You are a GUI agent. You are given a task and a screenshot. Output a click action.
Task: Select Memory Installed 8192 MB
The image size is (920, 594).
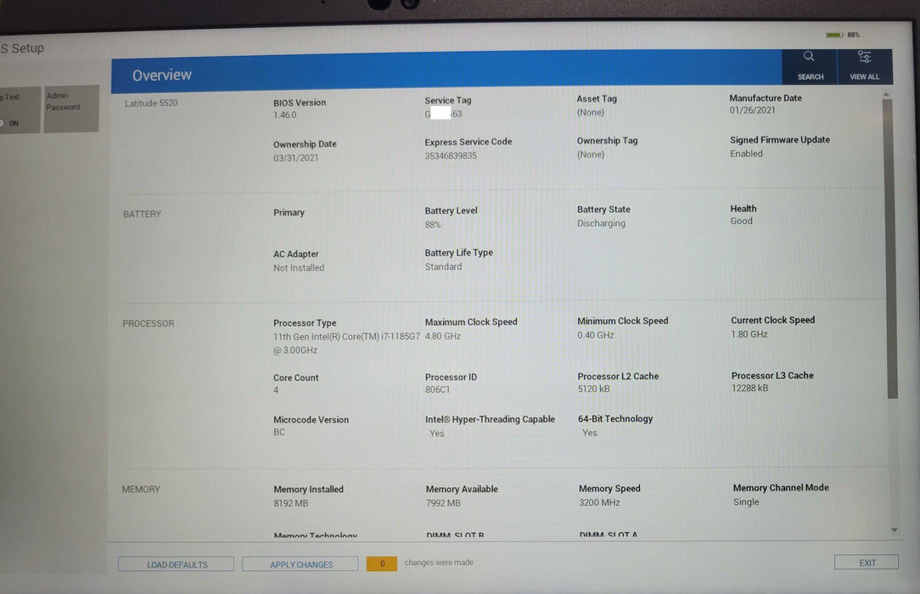click(290, 503)
